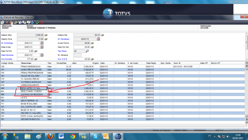This screenshot has width=248, height=140.
Task: Click the search magnifier toolbar icon
Action: pos(33,22)
